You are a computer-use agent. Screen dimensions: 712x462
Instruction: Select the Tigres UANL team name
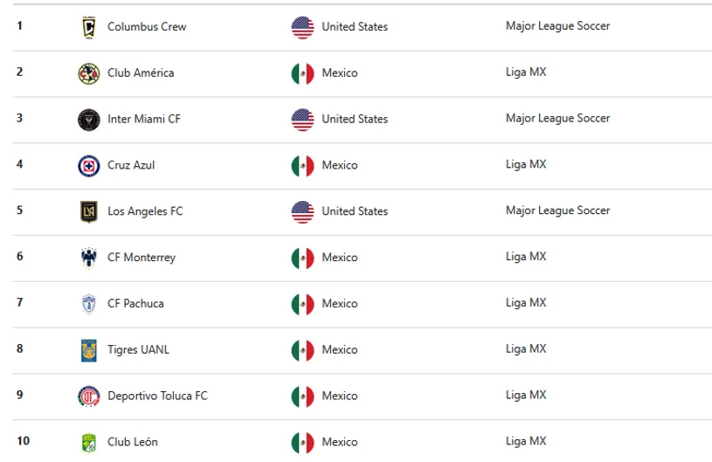138,350
